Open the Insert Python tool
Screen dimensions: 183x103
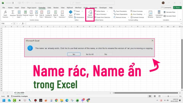[70, 14]
